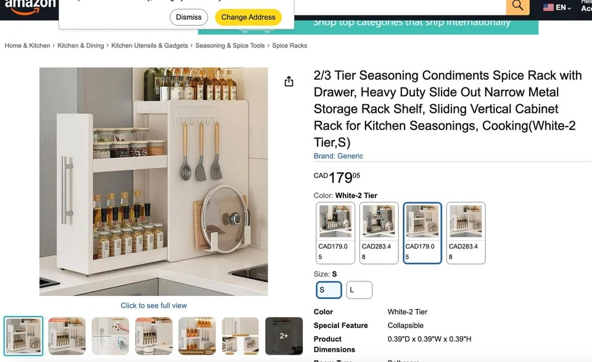This screenshot has height=362, width=592.
Task: Click the 'Click to see full view' link
Action: click(154, 305)
